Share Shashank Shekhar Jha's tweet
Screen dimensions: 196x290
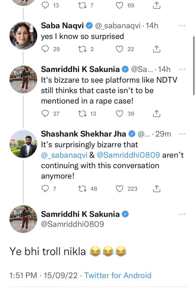coord(156,188)
